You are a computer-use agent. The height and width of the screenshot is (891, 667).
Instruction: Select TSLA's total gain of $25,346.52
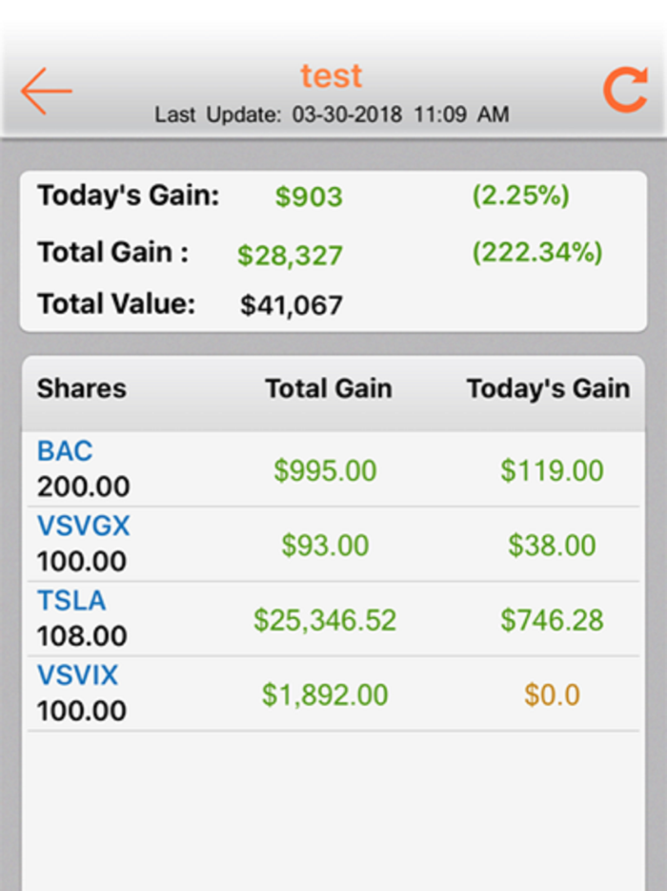[x=328, y=618]
